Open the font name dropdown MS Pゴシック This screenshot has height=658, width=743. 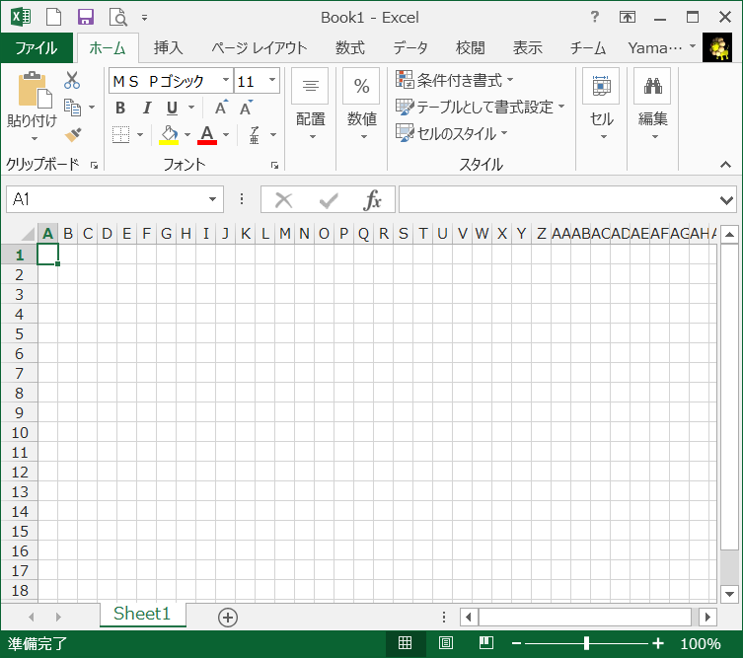point(226,80)
